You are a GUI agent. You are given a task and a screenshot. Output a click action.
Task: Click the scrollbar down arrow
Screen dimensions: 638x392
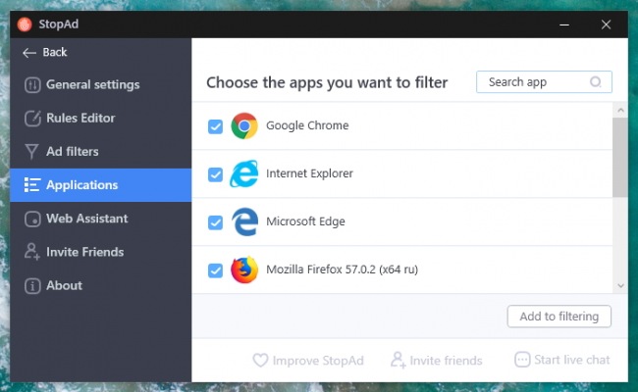tap(620, 285)
